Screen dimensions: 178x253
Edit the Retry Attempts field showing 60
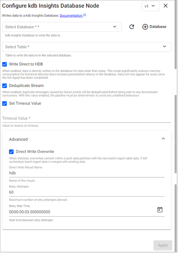87,192
